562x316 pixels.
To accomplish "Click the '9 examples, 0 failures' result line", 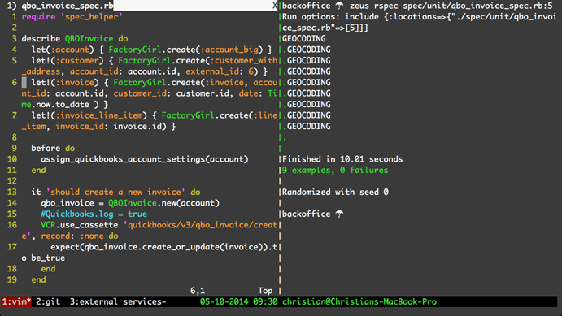I will pyautogui.click(x=335, y=171).
